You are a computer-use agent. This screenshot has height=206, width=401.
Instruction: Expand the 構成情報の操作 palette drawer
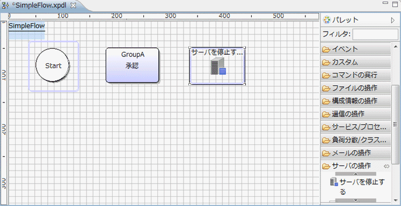pos(356,101)
